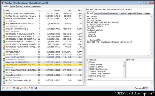Click orange status icon of AMAZON CONQUEST row 11
The width and height of the screenshot is (155, 96).
point(4,39)
